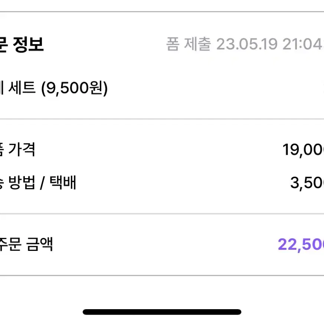Tap the 3,50 shipping fee amount
The height and width of the screenshot is (324, 324).
(307, 183)
